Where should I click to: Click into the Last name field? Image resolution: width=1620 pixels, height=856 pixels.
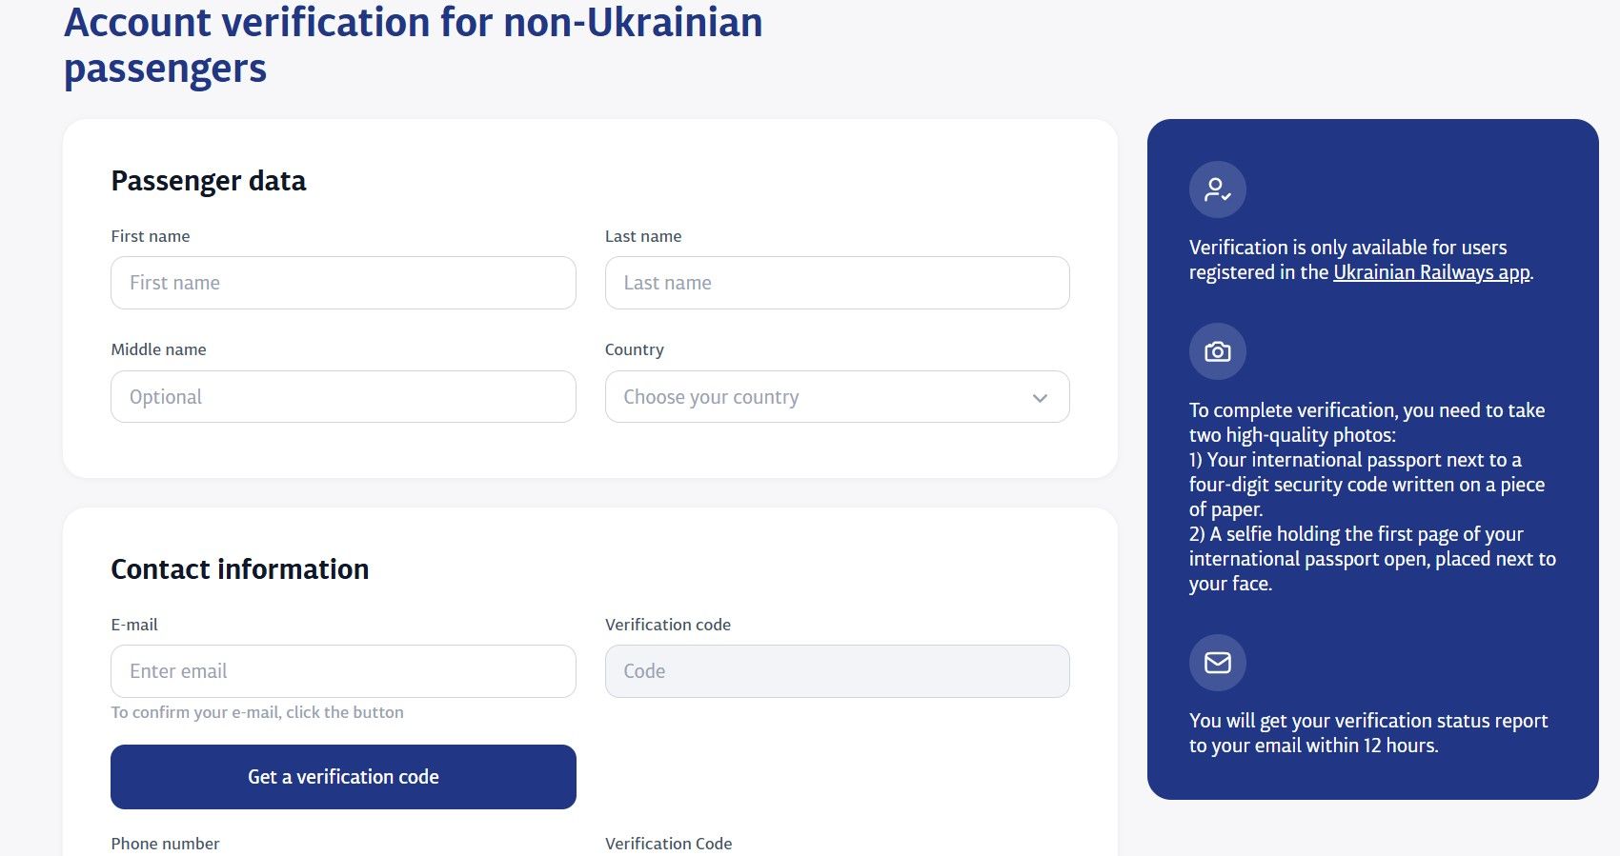[x=837, y=283]
